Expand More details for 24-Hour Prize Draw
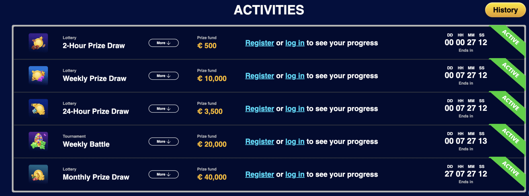 pos(163,108)
